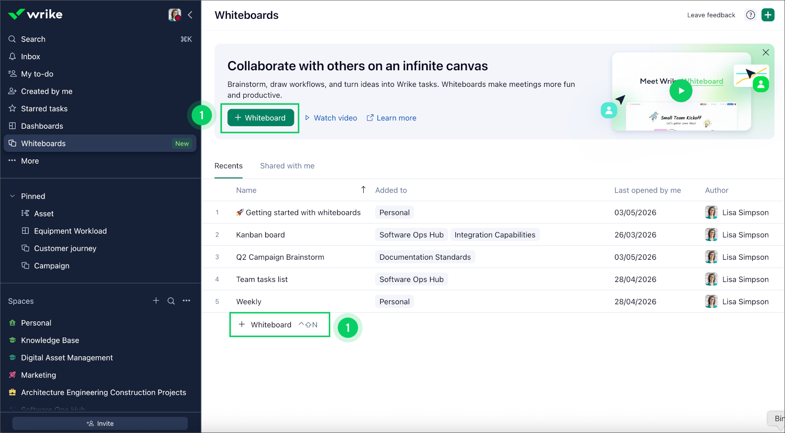This screenshot has width=785, height=433.
Task: Click the Watch video link
Action: [331, 118]
